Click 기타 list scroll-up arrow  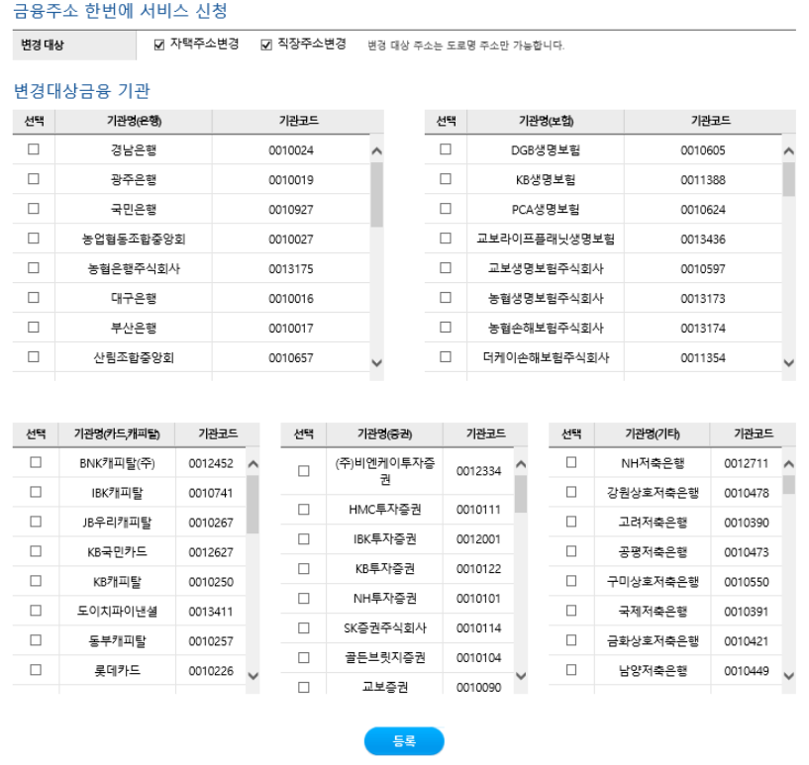coord(789,464)
